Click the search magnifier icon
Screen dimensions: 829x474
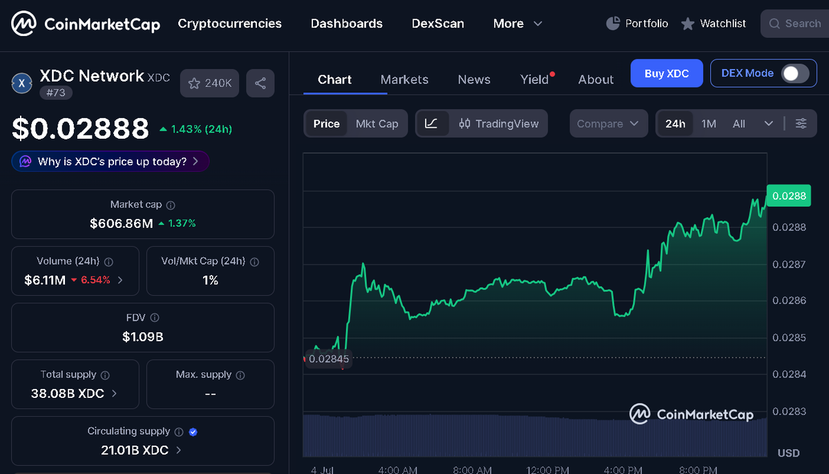pyautogui.click(x=774, y=23)
